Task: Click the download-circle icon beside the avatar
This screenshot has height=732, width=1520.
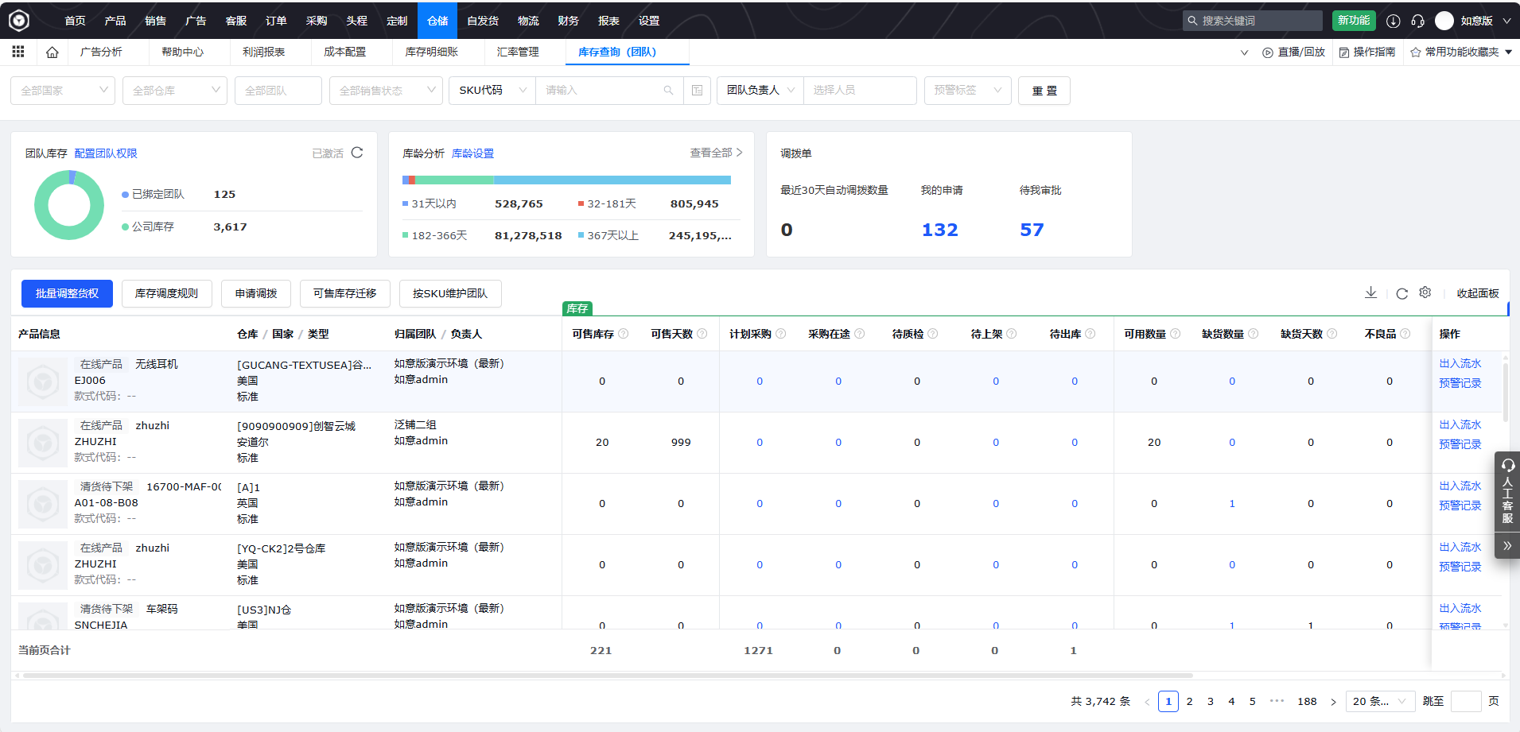Action: [1393, 21]
